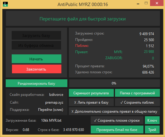Click the Загрузить базу button

click(36, 35)
